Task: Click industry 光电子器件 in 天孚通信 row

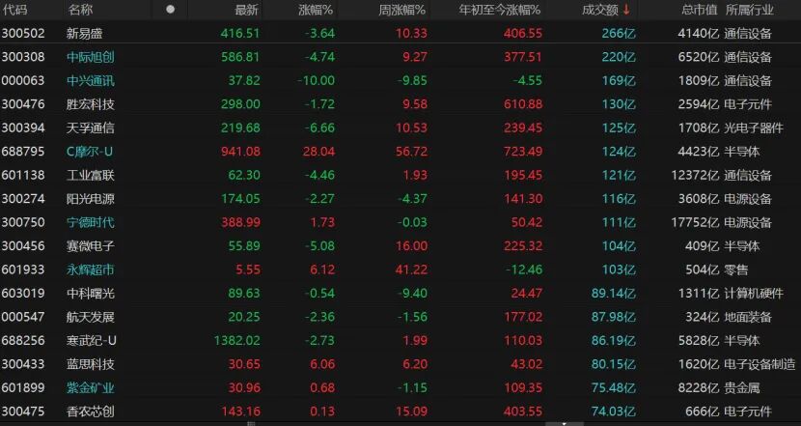Action: [x=754, y=128]
